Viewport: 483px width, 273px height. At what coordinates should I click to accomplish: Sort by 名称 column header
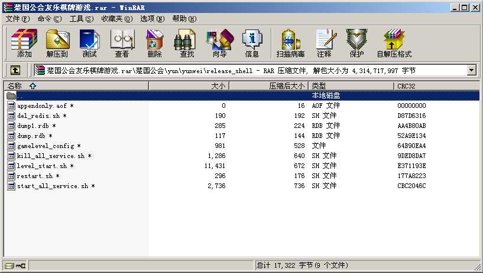[x=76, y=86]
